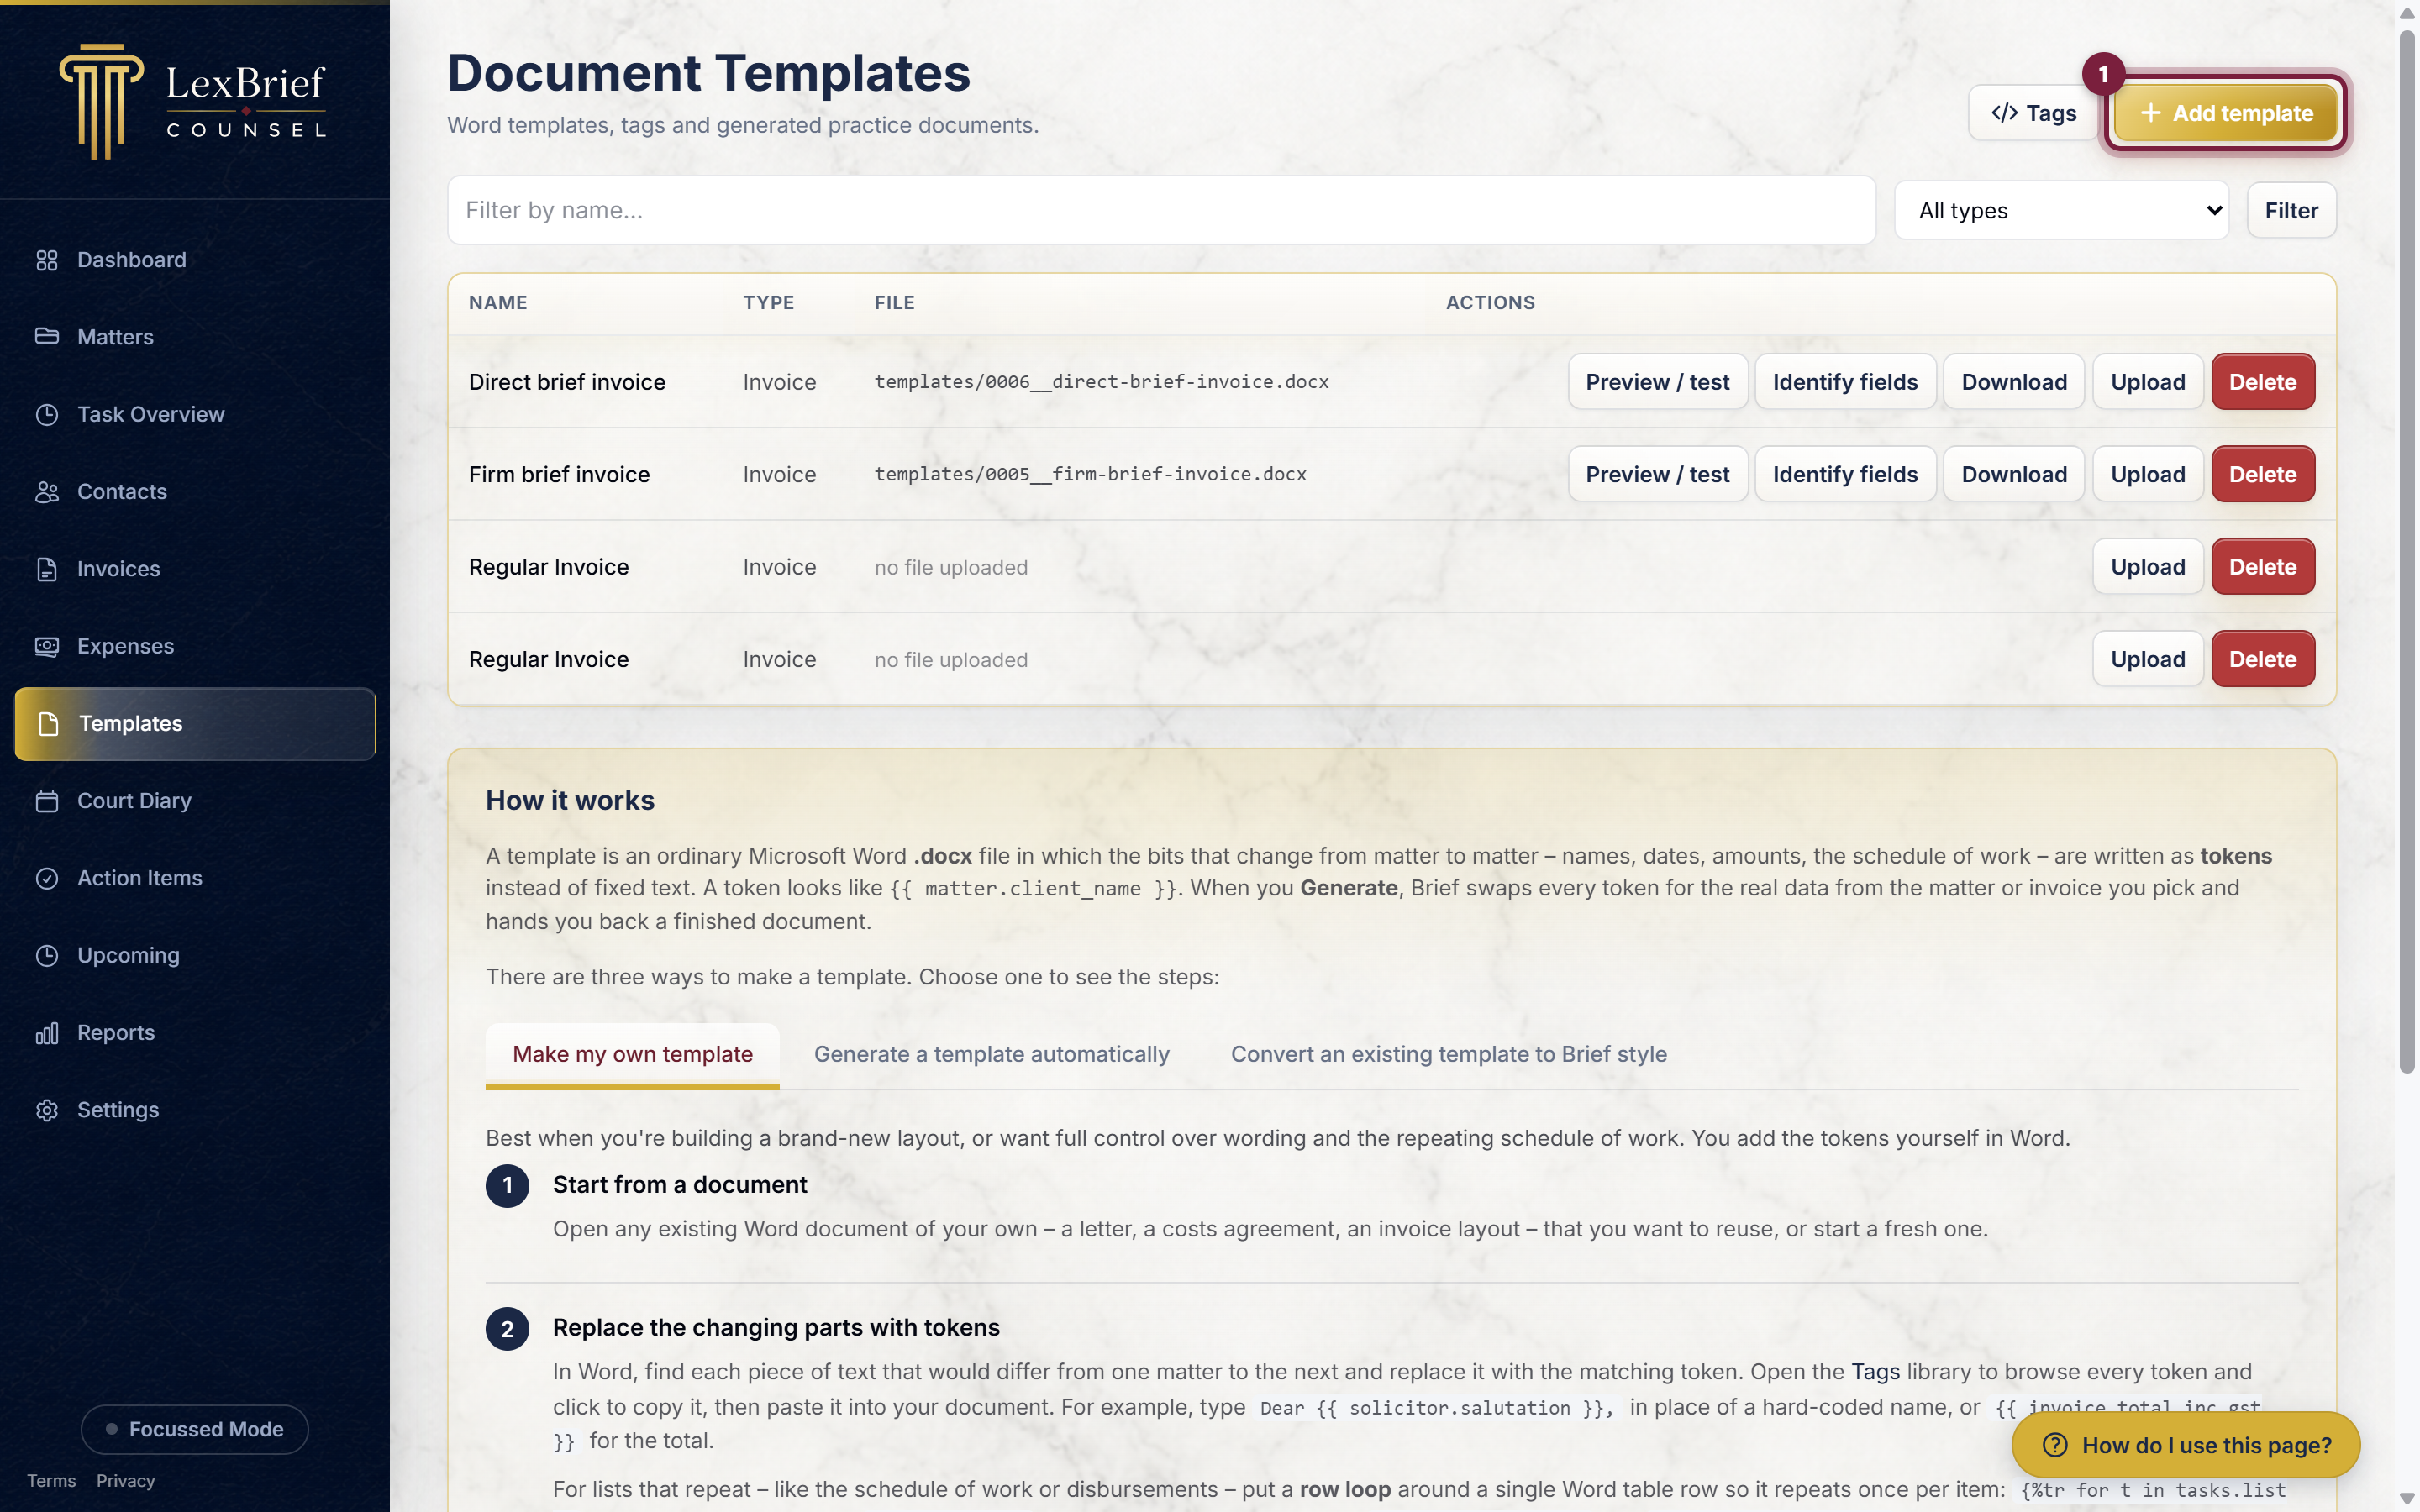
Task: Click the Court Diary calendar icon
Action: tap(47, 801)
